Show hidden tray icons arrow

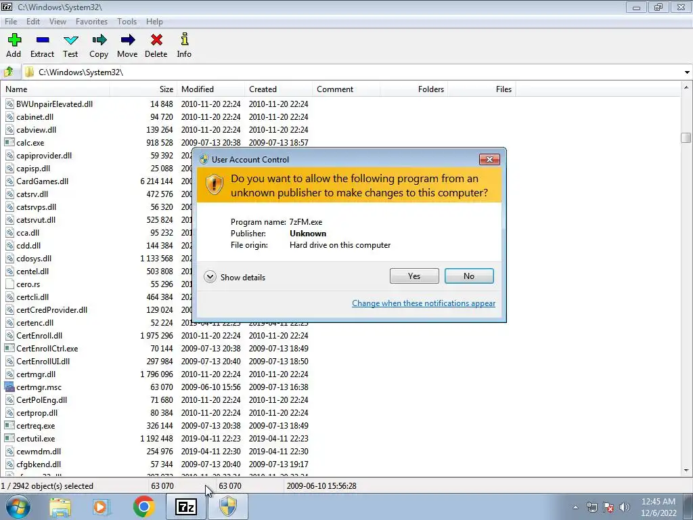coord(575,507)
